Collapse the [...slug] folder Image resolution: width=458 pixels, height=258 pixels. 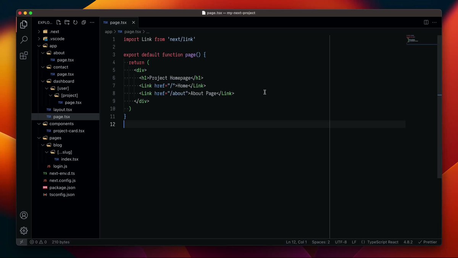pos(65,152)
